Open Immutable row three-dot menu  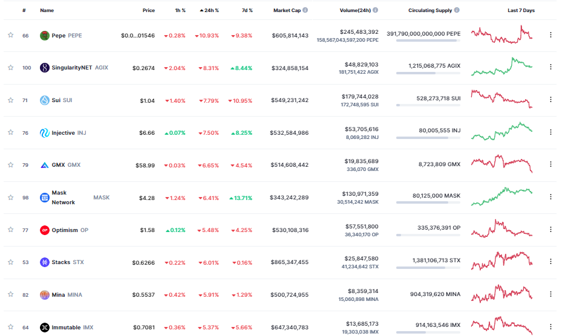click(550, 326)
